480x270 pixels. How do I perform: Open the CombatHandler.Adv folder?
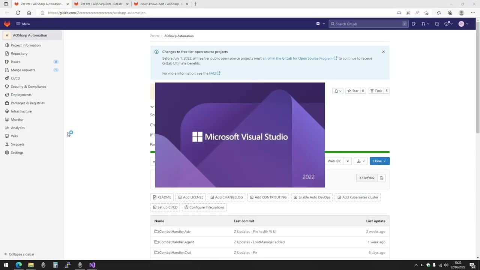pos(175,232)
